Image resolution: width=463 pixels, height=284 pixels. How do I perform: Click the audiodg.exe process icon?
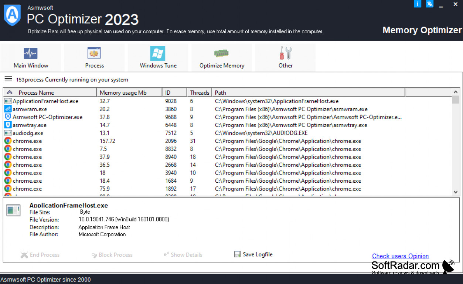pos(8,133)
